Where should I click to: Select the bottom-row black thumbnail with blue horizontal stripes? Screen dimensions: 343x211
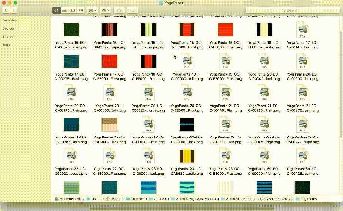coord(264,187)
